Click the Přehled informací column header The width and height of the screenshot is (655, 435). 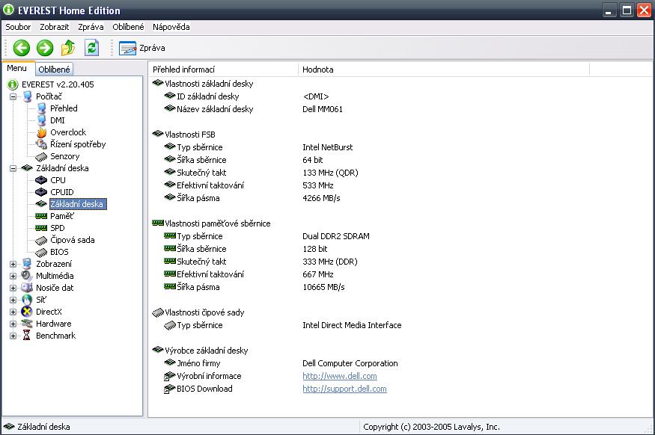223,70
